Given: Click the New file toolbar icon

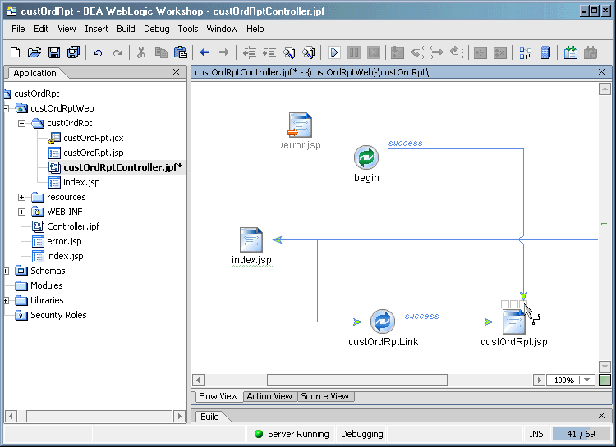Looking at the screenshot, I should (x=16, y=52).
